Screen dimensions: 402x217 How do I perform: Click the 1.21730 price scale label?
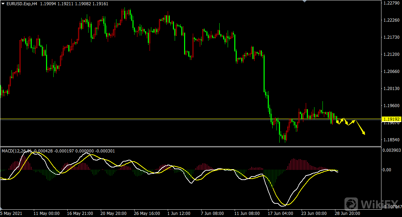click(391, 37)
